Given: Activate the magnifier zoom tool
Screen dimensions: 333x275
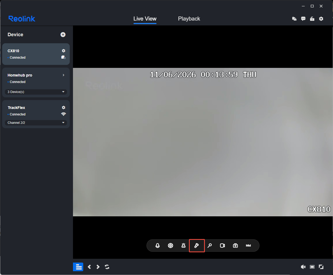Looking at the screenshot, I should pyautogui.click(x=209, y=246).
